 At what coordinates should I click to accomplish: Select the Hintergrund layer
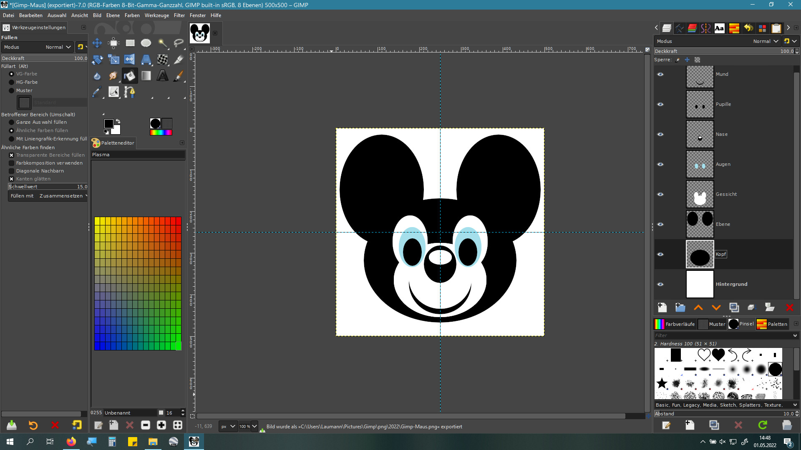click(731, 284)
